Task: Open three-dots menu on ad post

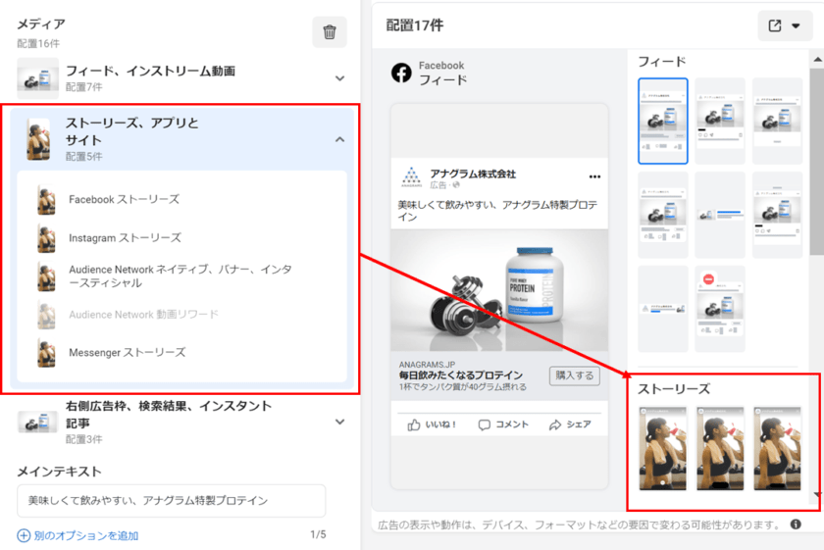Action: (x=594, y=176)
